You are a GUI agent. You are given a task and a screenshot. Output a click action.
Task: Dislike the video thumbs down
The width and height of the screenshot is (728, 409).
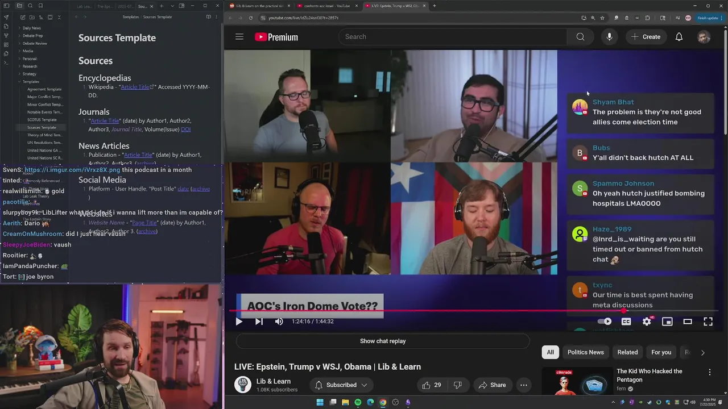click(458, 385)
